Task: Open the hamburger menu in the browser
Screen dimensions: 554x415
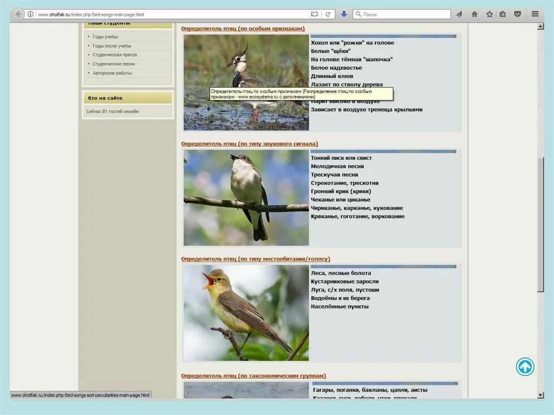Action: pos(535,14)
